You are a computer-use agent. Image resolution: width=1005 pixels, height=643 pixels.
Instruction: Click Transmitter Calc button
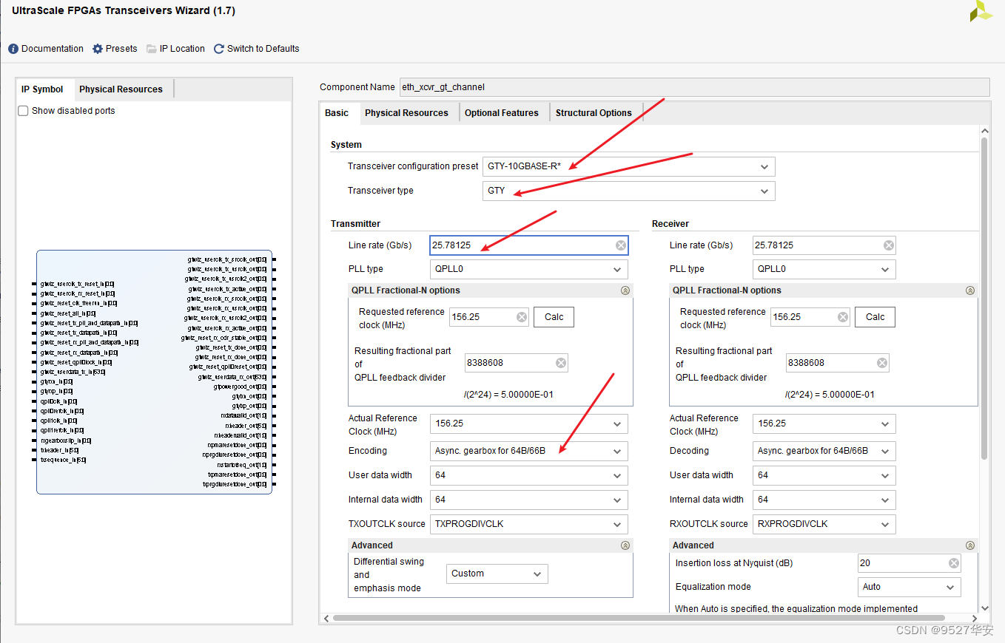pos(554,317)
